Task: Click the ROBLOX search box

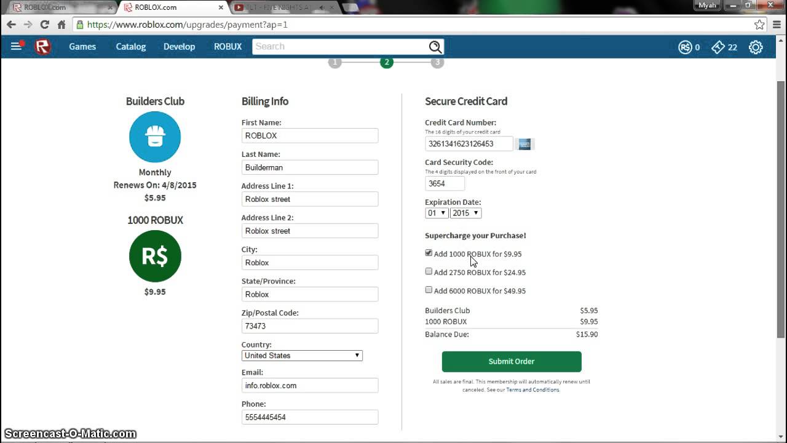Action: [341, 47]
